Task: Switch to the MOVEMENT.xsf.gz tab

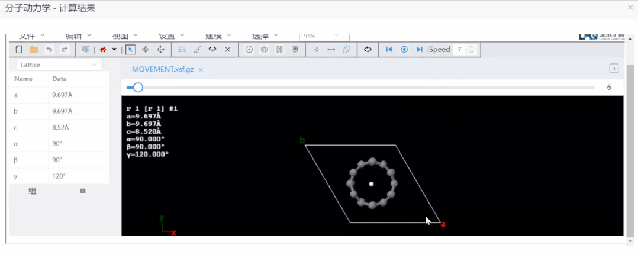Action: (x=163, y=70)
